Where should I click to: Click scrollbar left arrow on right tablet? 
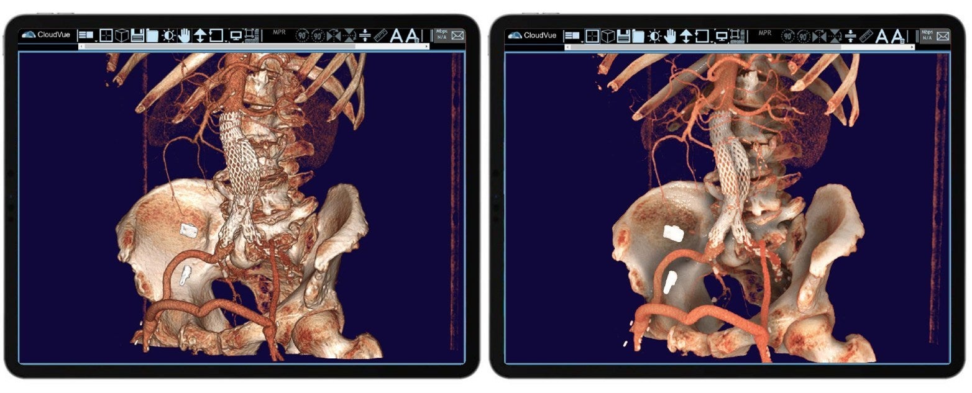point(567,47)
